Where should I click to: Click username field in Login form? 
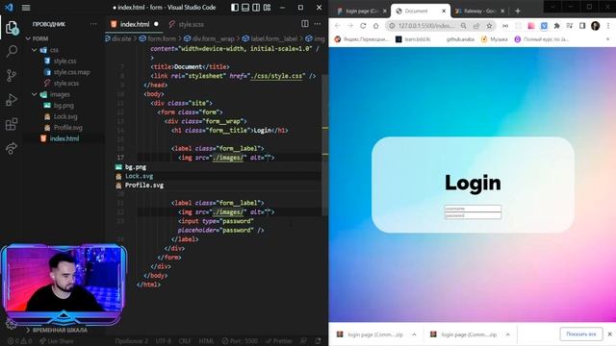473,209
